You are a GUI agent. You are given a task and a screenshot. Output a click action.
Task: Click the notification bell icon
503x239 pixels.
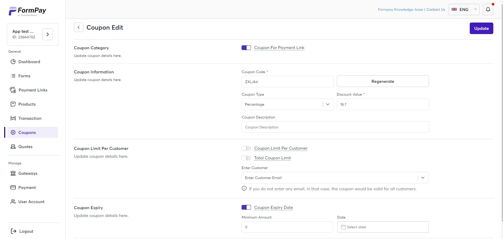(488, 9)
